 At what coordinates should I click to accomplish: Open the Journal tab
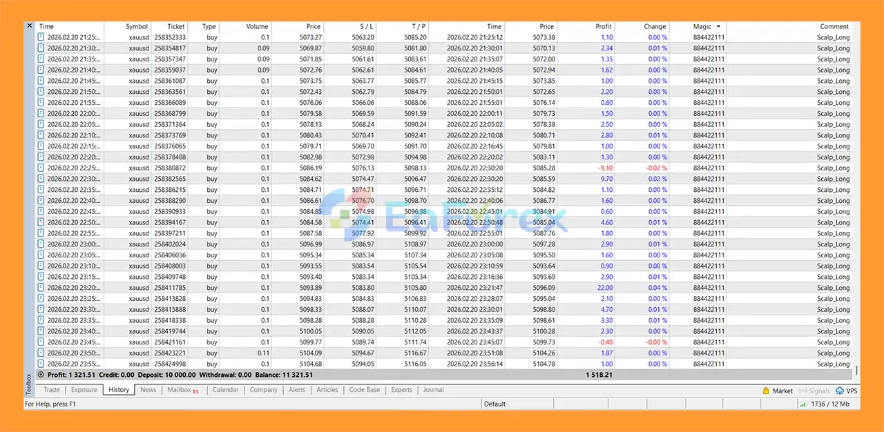point(433,390)
